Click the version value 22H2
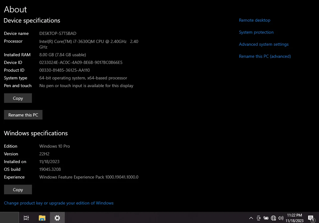 pos(44,154)
